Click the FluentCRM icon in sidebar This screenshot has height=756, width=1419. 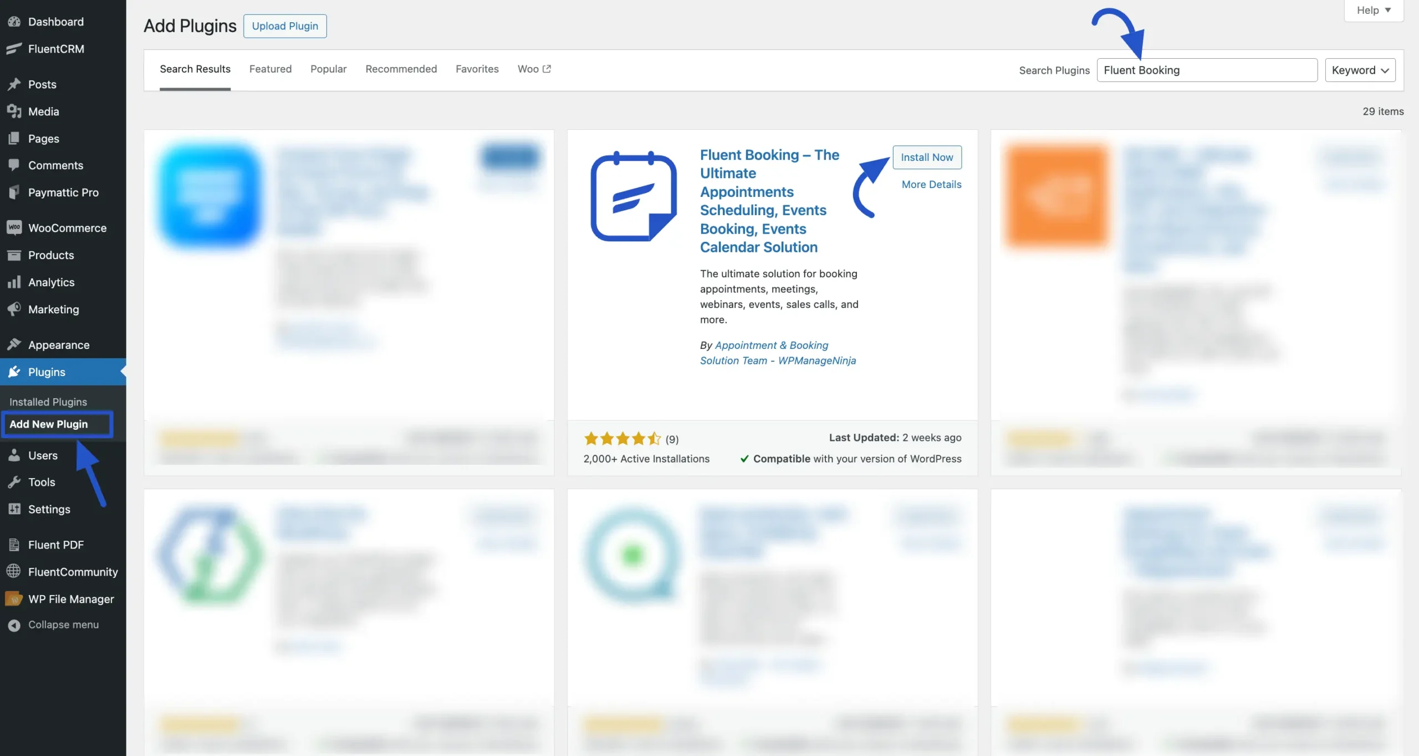tap(13, 49)
